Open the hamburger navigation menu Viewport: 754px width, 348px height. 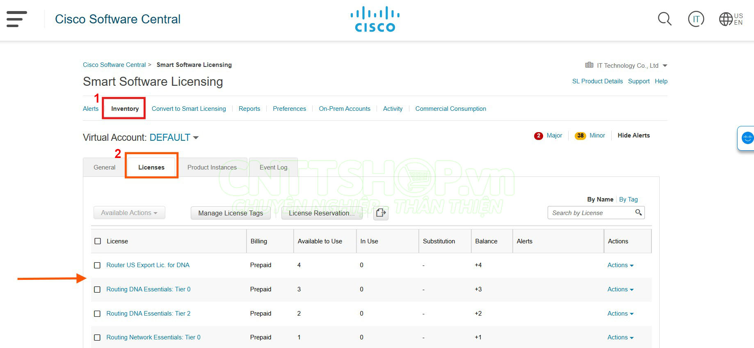tap(17, 19)
